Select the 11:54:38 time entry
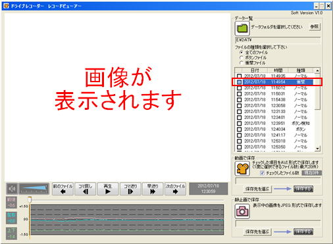This screenshot has height=244, width=333. [278, 100]
